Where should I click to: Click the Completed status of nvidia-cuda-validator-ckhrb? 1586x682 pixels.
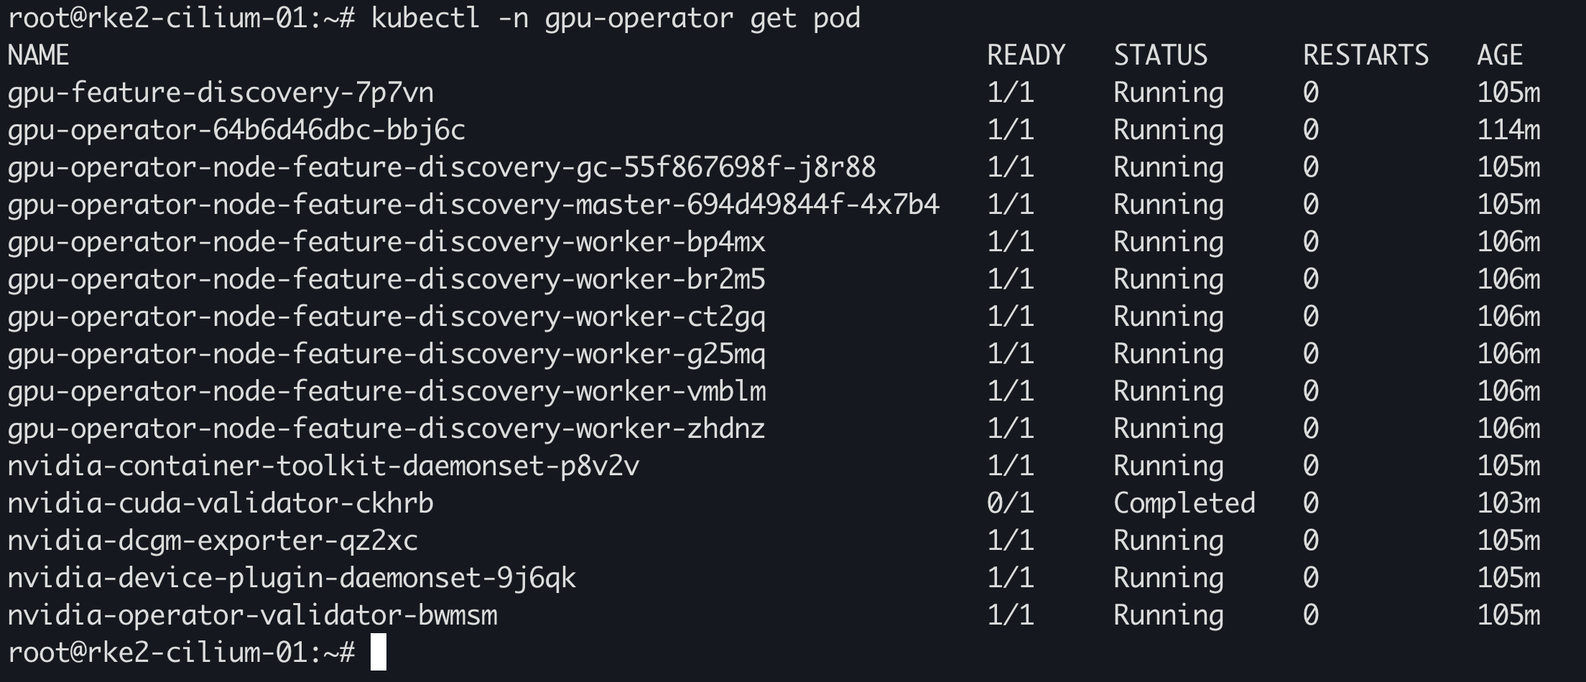pos(1184,503)
